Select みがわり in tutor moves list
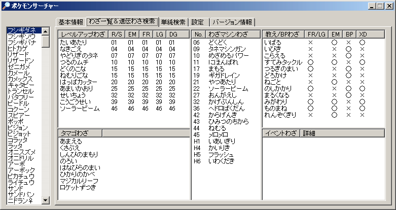Image resolution: width=396 pixels, height=210 pixels. [275, 102]
